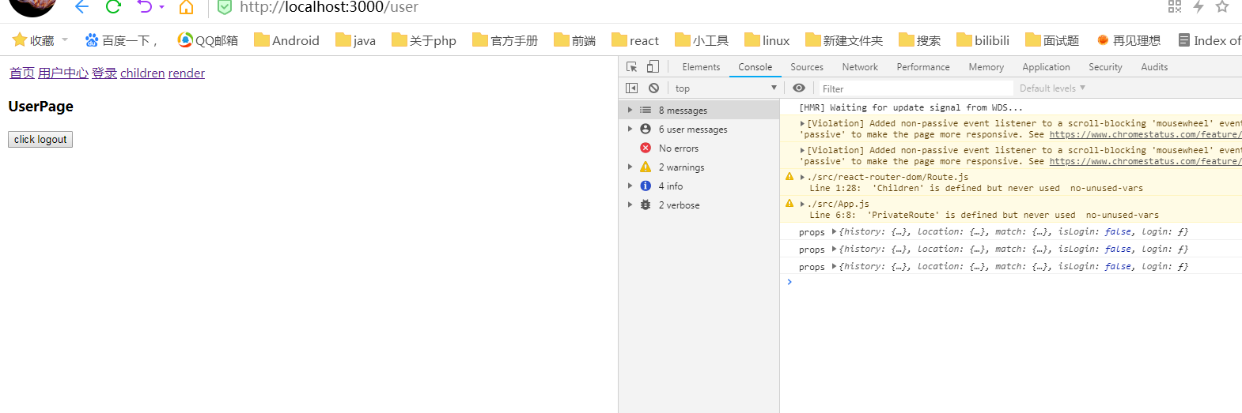The image size is (1242, 413).
Task: Open the Default levels dropdown
Action: tap(1051, 88)
